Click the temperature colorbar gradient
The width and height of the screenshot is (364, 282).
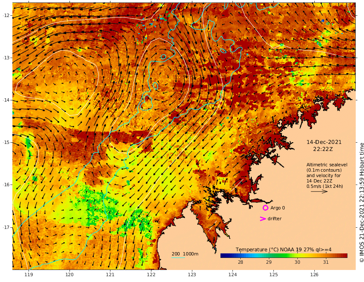point(284,256)
